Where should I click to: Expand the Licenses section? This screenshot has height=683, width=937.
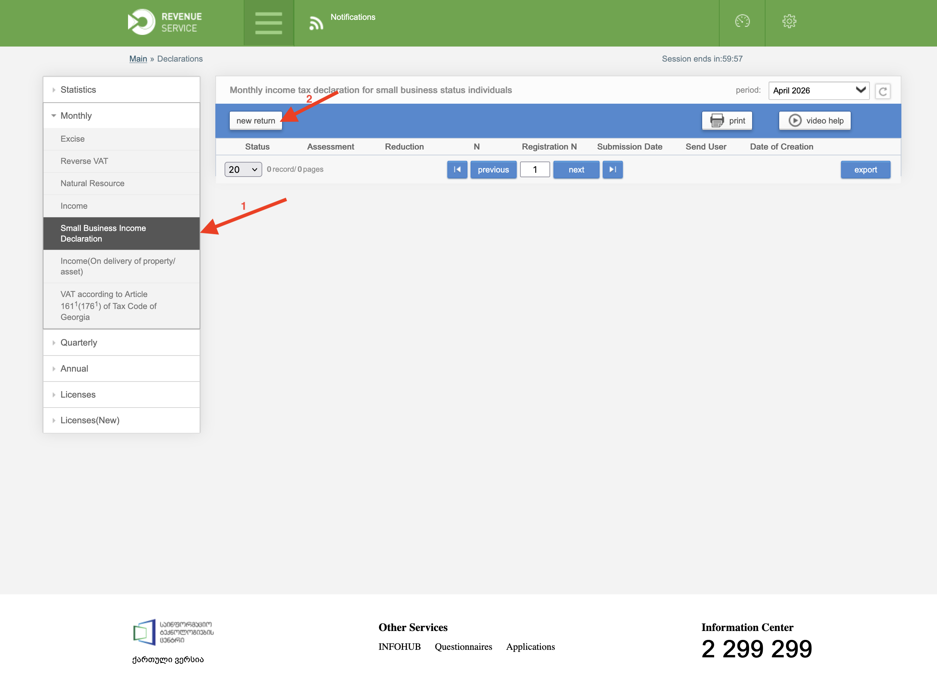121,395
